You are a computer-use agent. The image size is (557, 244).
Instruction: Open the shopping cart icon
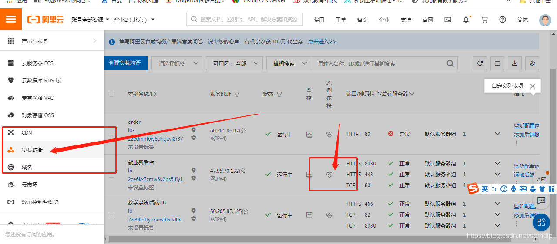[484, 20]
